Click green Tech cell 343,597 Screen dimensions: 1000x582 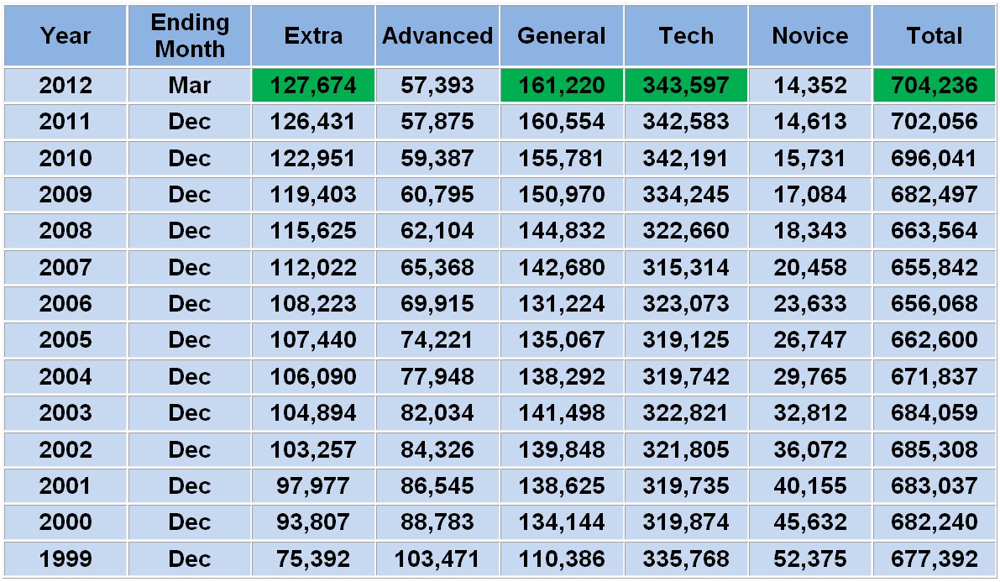tap(686, 86)
